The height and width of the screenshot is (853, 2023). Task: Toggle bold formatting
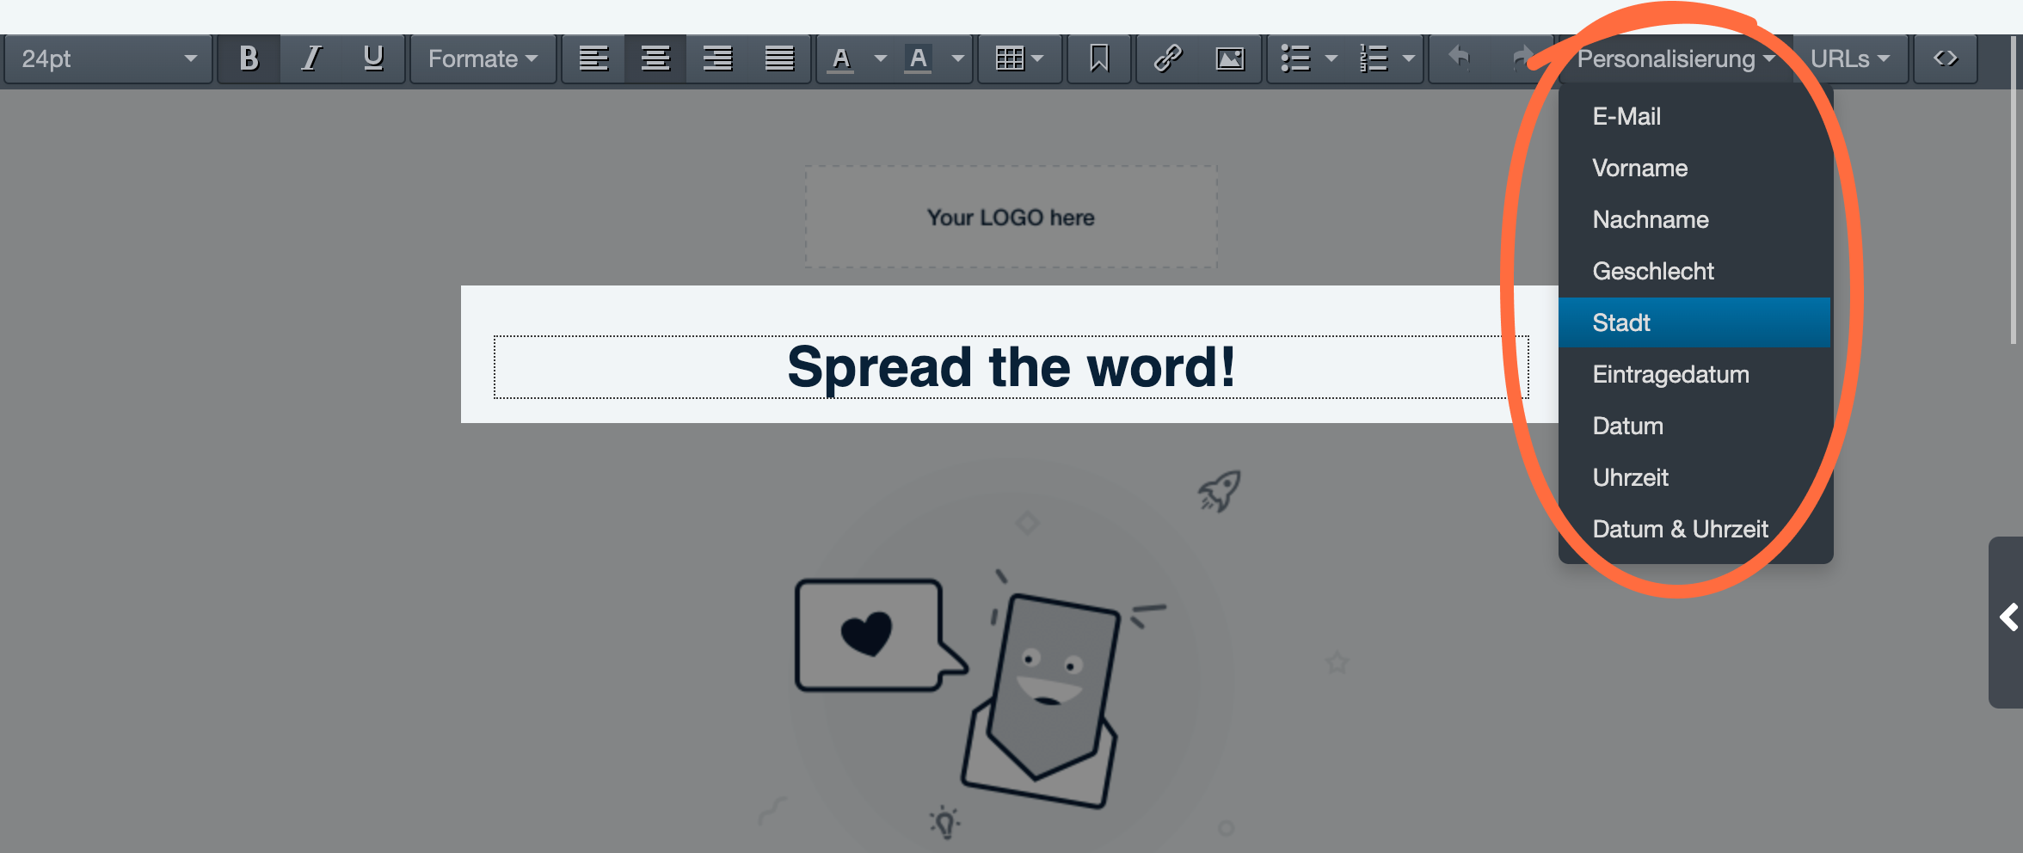[249, 58]
